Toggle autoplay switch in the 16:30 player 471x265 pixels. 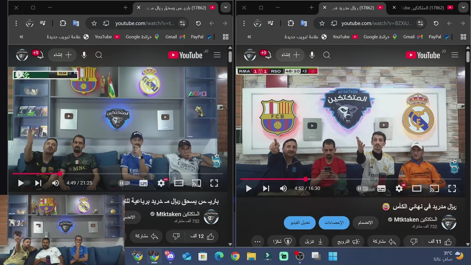(x=362, y=188)
